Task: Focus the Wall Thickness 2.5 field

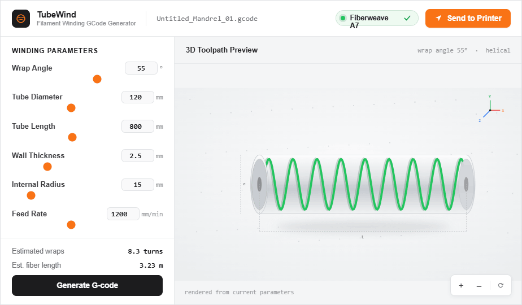Action: coord(137,156)
